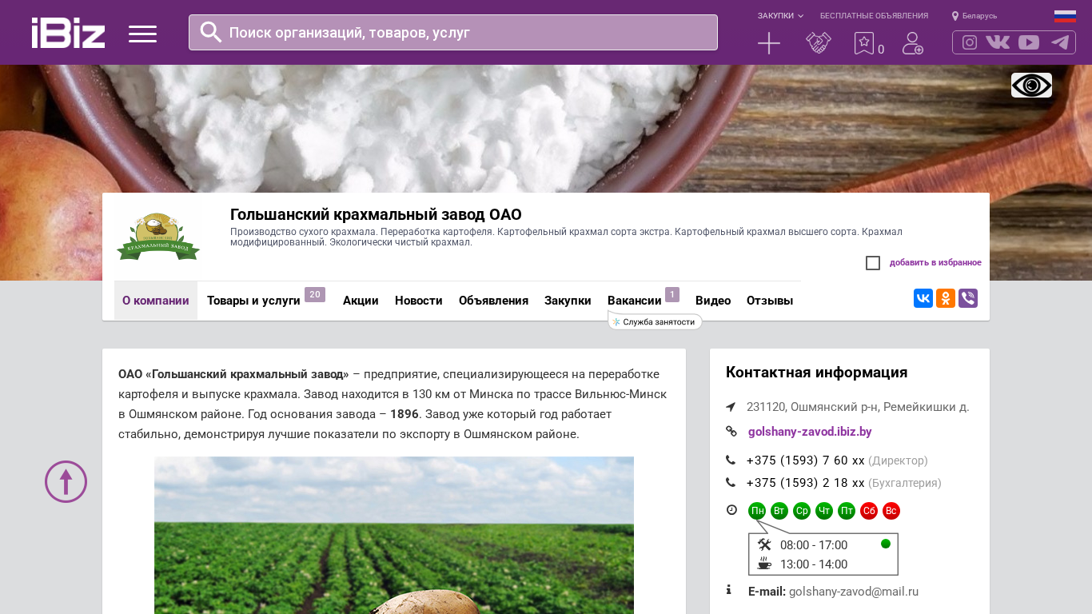Viewport: 1092px width, 614px height.
Task: Select Monday (Пн) working hours
Action: pyautogui.click(x=757, y=511)
